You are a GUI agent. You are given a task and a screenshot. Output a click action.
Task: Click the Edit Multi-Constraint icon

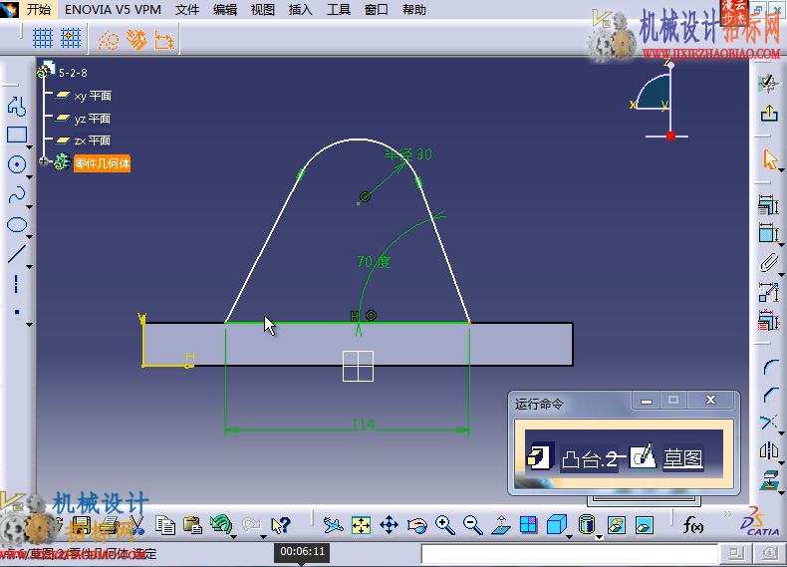pyautogui.click(x=768, y=321)
